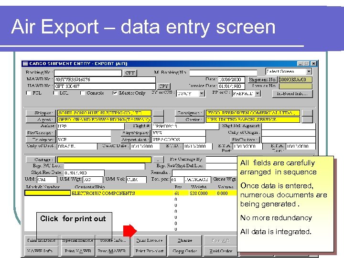Expand the CY or CFS dropdown
The height and width of the screenshot is (258, 344).
pos(202,94)
